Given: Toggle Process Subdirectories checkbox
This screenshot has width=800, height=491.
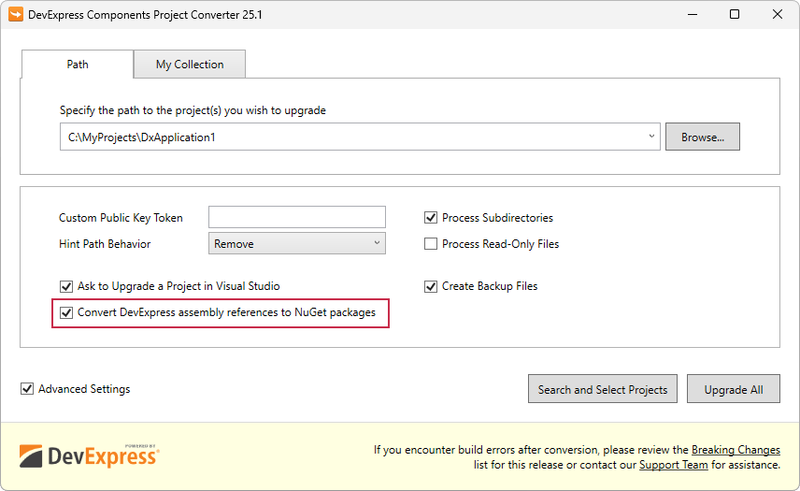Looking at the screenshot, I should (431, 218).
